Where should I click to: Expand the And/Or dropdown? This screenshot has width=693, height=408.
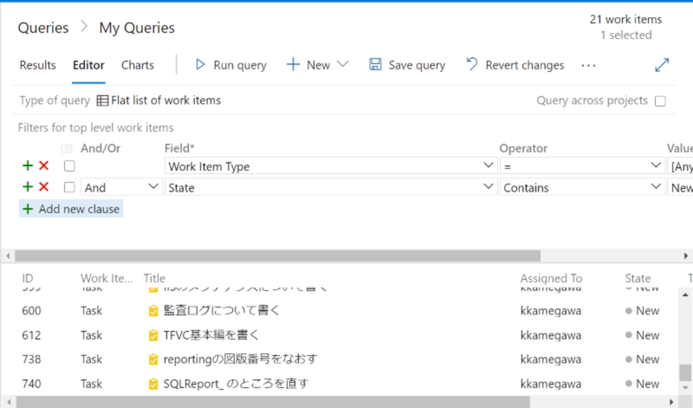pos(153,187)
